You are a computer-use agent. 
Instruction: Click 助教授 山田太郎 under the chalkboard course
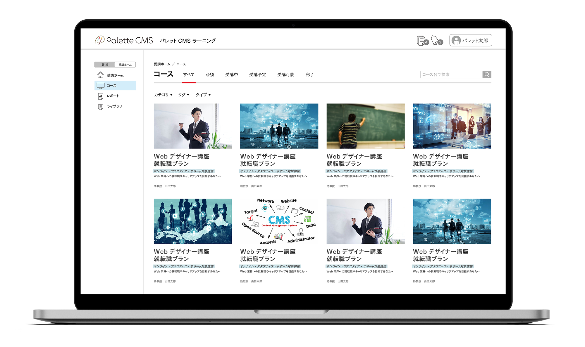338,186
